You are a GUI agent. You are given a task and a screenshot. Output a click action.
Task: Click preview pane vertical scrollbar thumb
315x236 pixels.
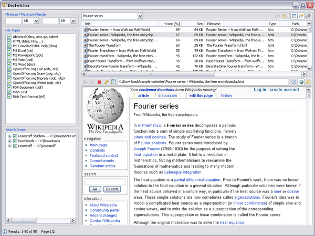(x=309, y=95)
